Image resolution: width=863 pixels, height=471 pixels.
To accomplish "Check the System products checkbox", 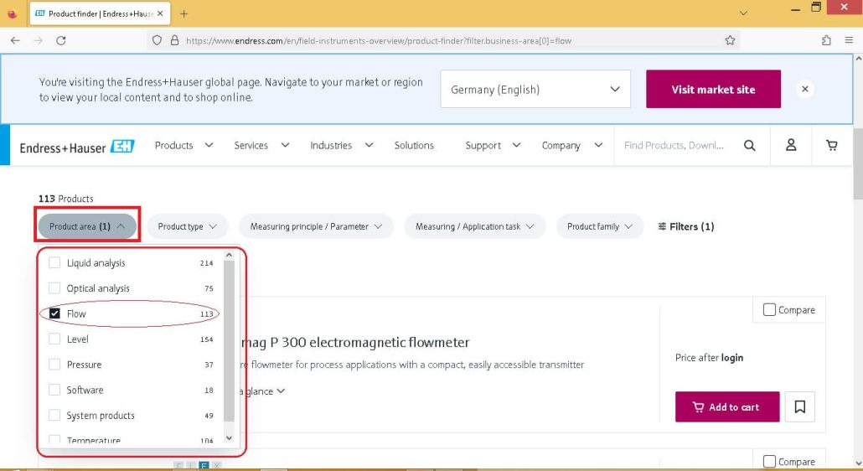I will (x=54, y=415).
